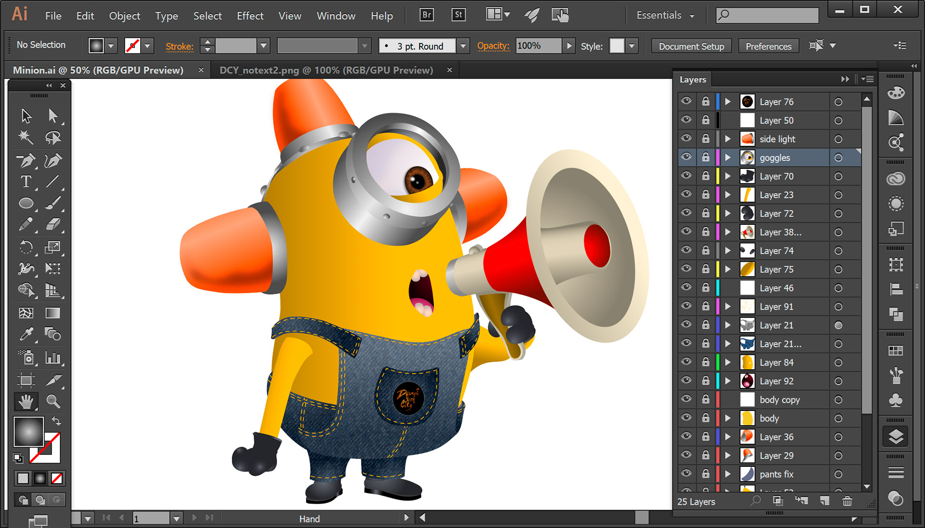Select the Artboard tool
925x528 pixels.
pyautogui.click(x=26, y=380)
